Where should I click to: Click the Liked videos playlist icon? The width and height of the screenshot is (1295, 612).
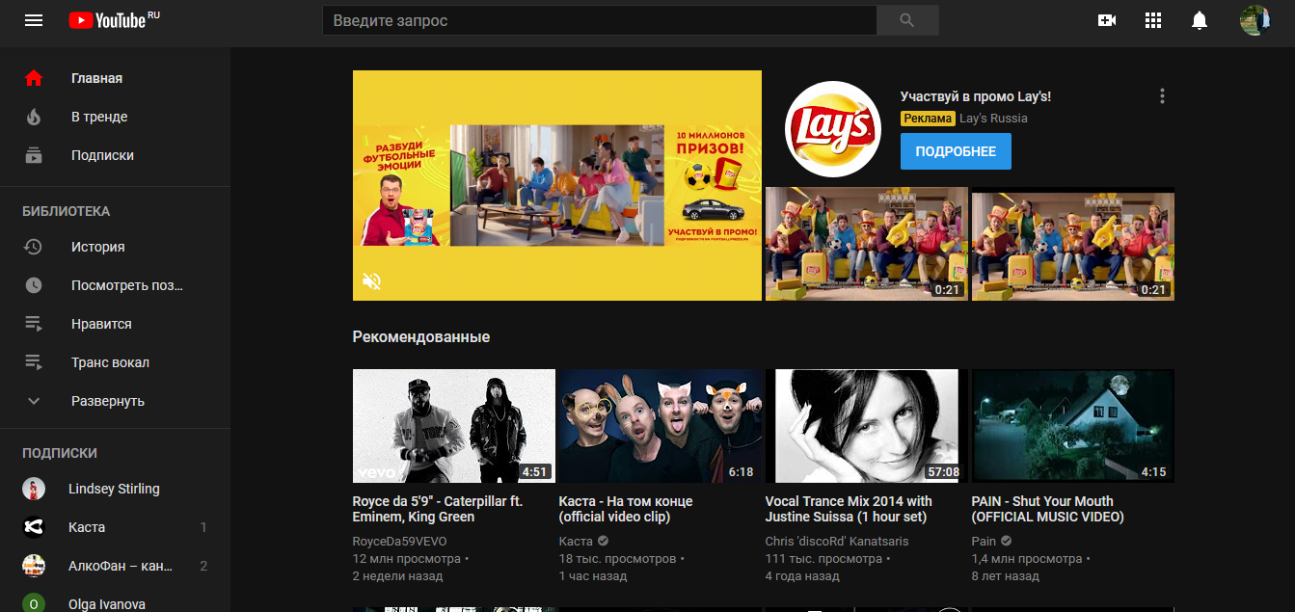[x=34, y=324]
